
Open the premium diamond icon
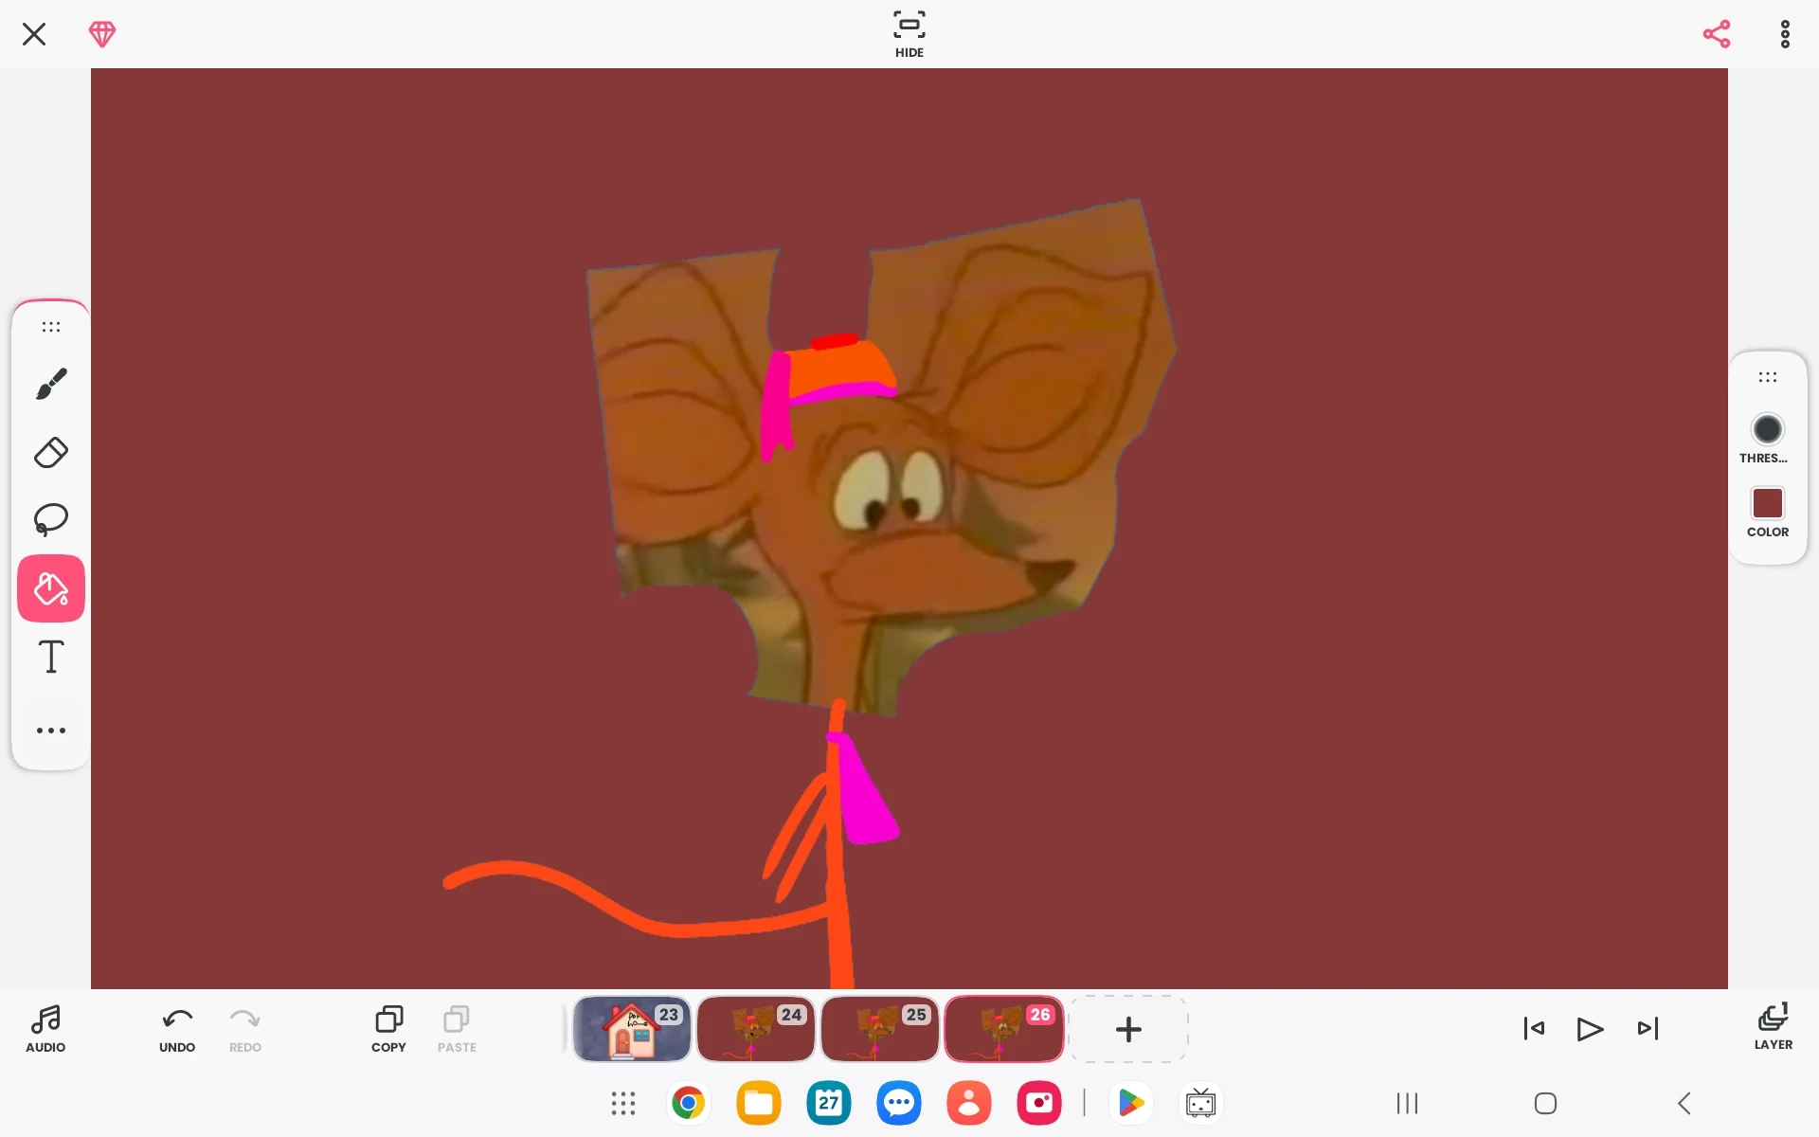tap(102, 34)
